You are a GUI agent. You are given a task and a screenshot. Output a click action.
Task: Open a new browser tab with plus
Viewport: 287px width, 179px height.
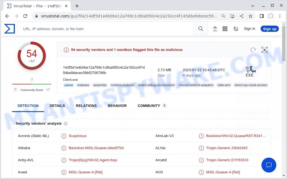point(77,6)
